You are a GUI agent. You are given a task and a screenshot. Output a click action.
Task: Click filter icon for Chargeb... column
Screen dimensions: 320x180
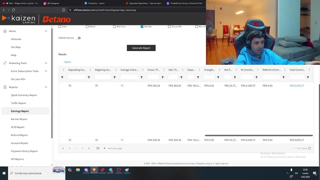(x=218, y=78)
